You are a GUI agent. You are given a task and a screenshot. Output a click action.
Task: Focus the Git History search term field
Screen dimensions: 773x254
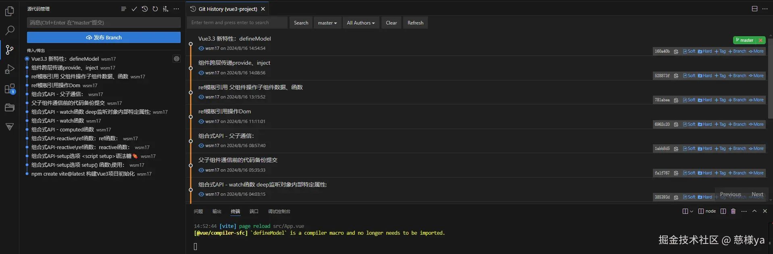click(x=238, y=23)
